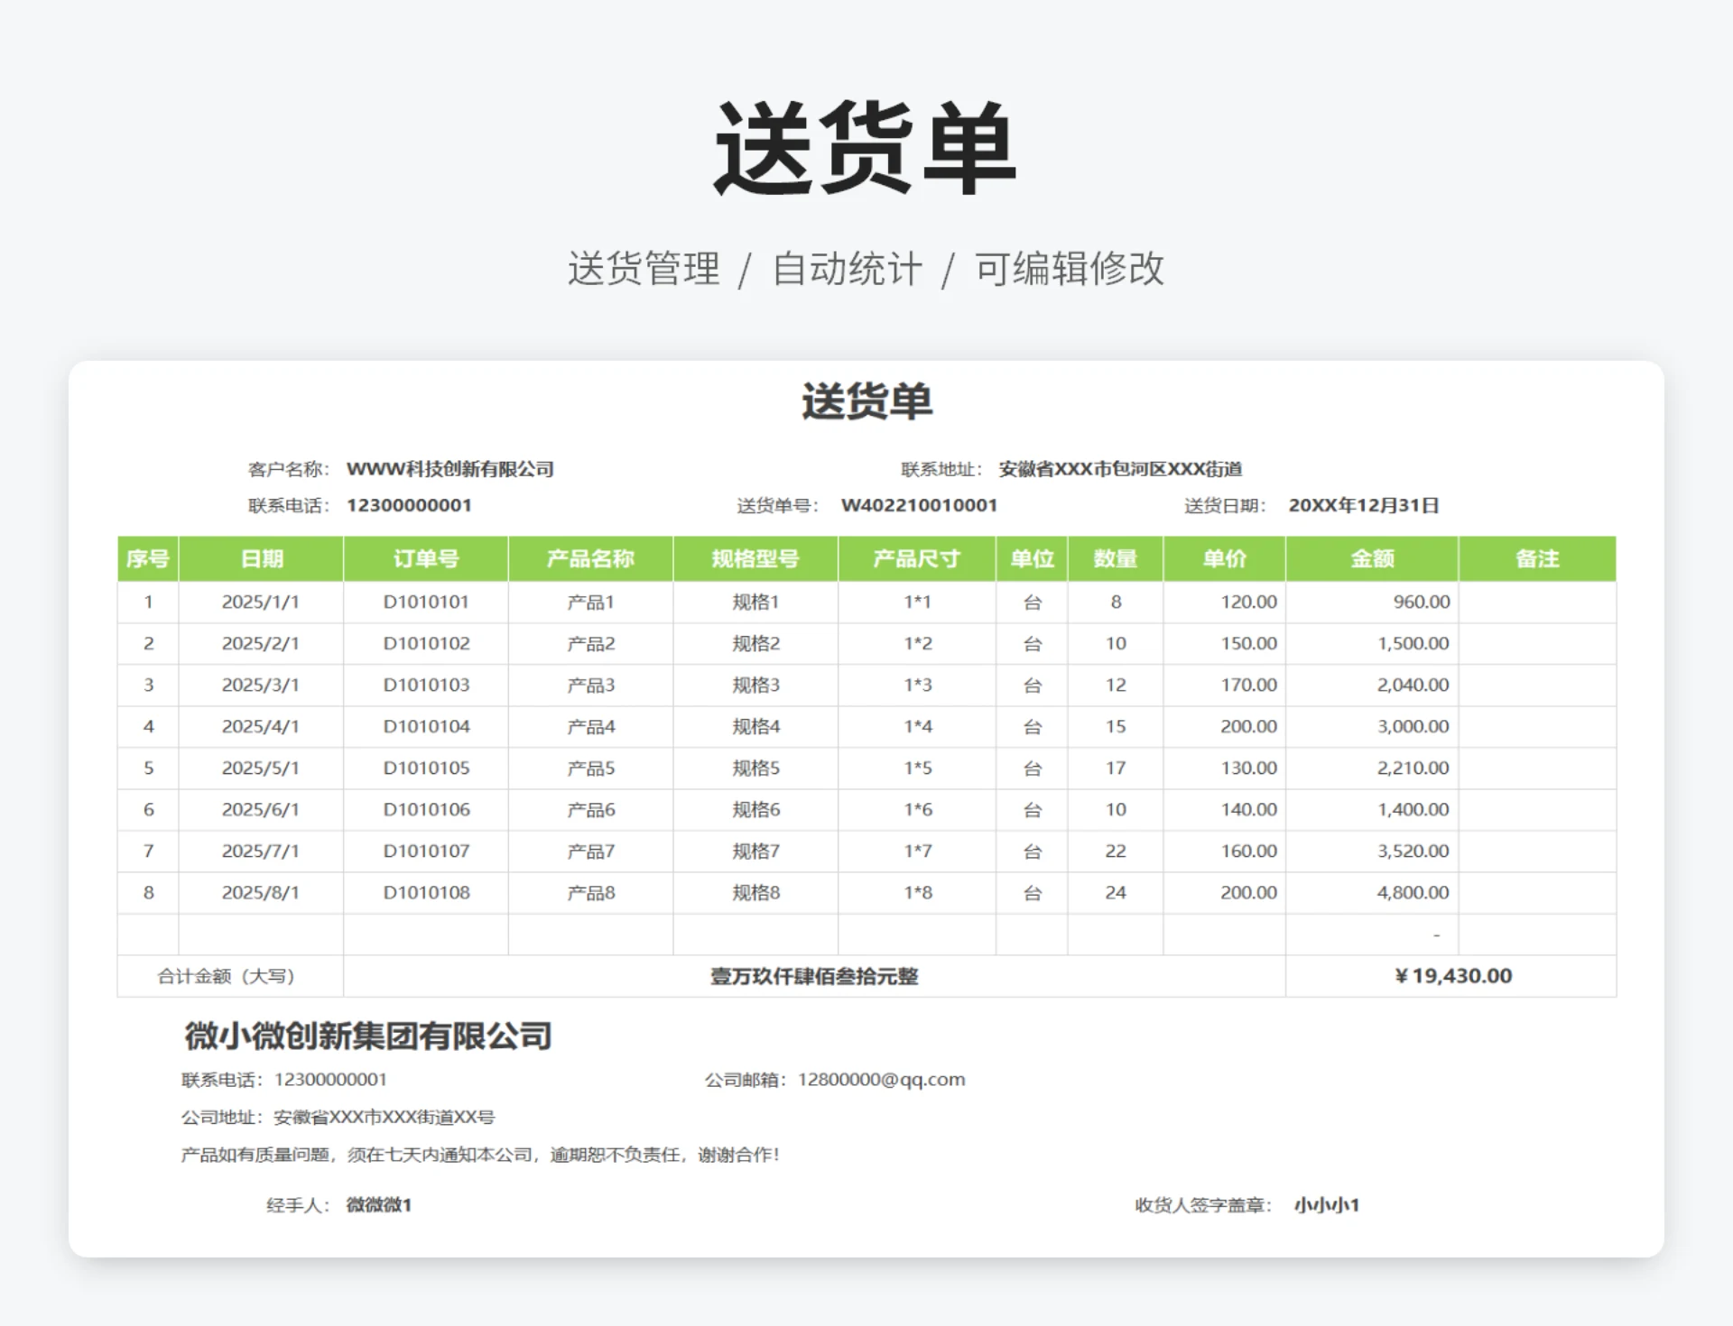Select the company name 微小微创新集团有限公司

point(367,1036)
